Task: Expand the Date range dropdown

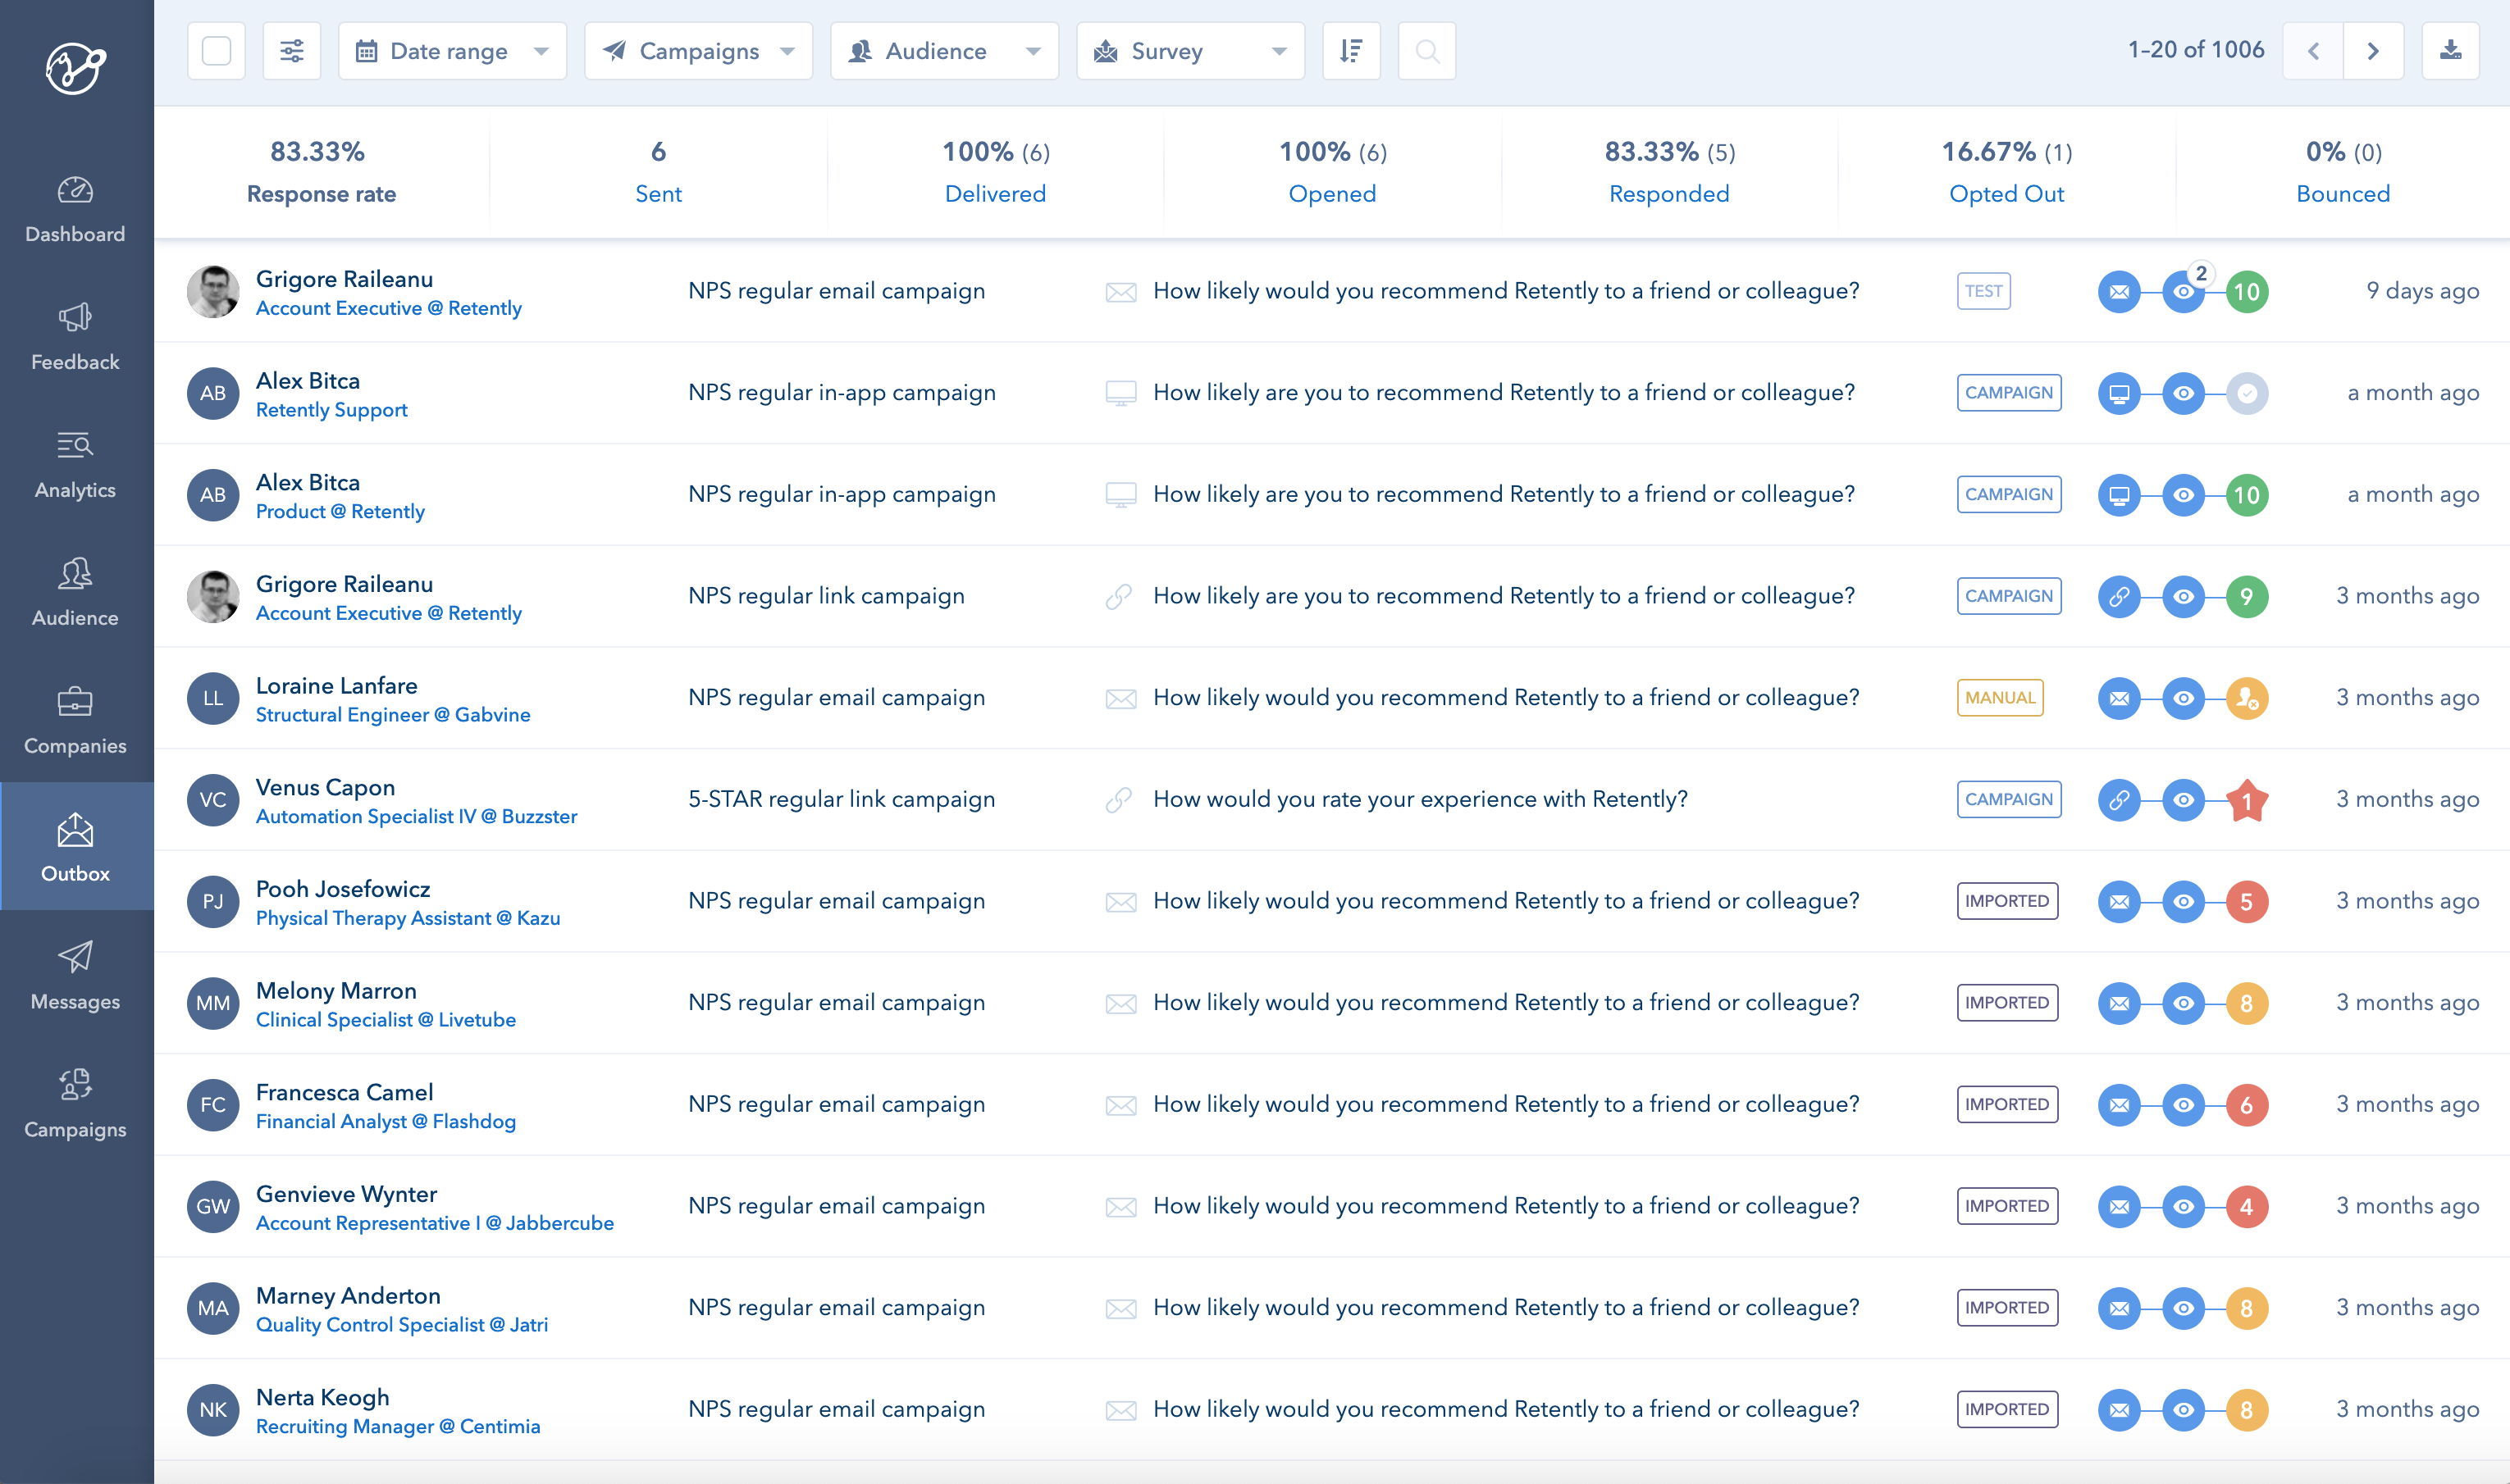Action: point(452,51)
